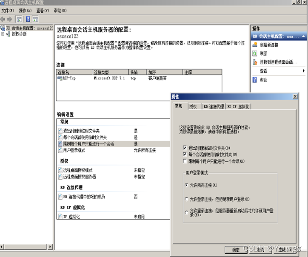Select the 授权诊断 tree node
The image size is (308, 257).
click(x=19, y=34)
